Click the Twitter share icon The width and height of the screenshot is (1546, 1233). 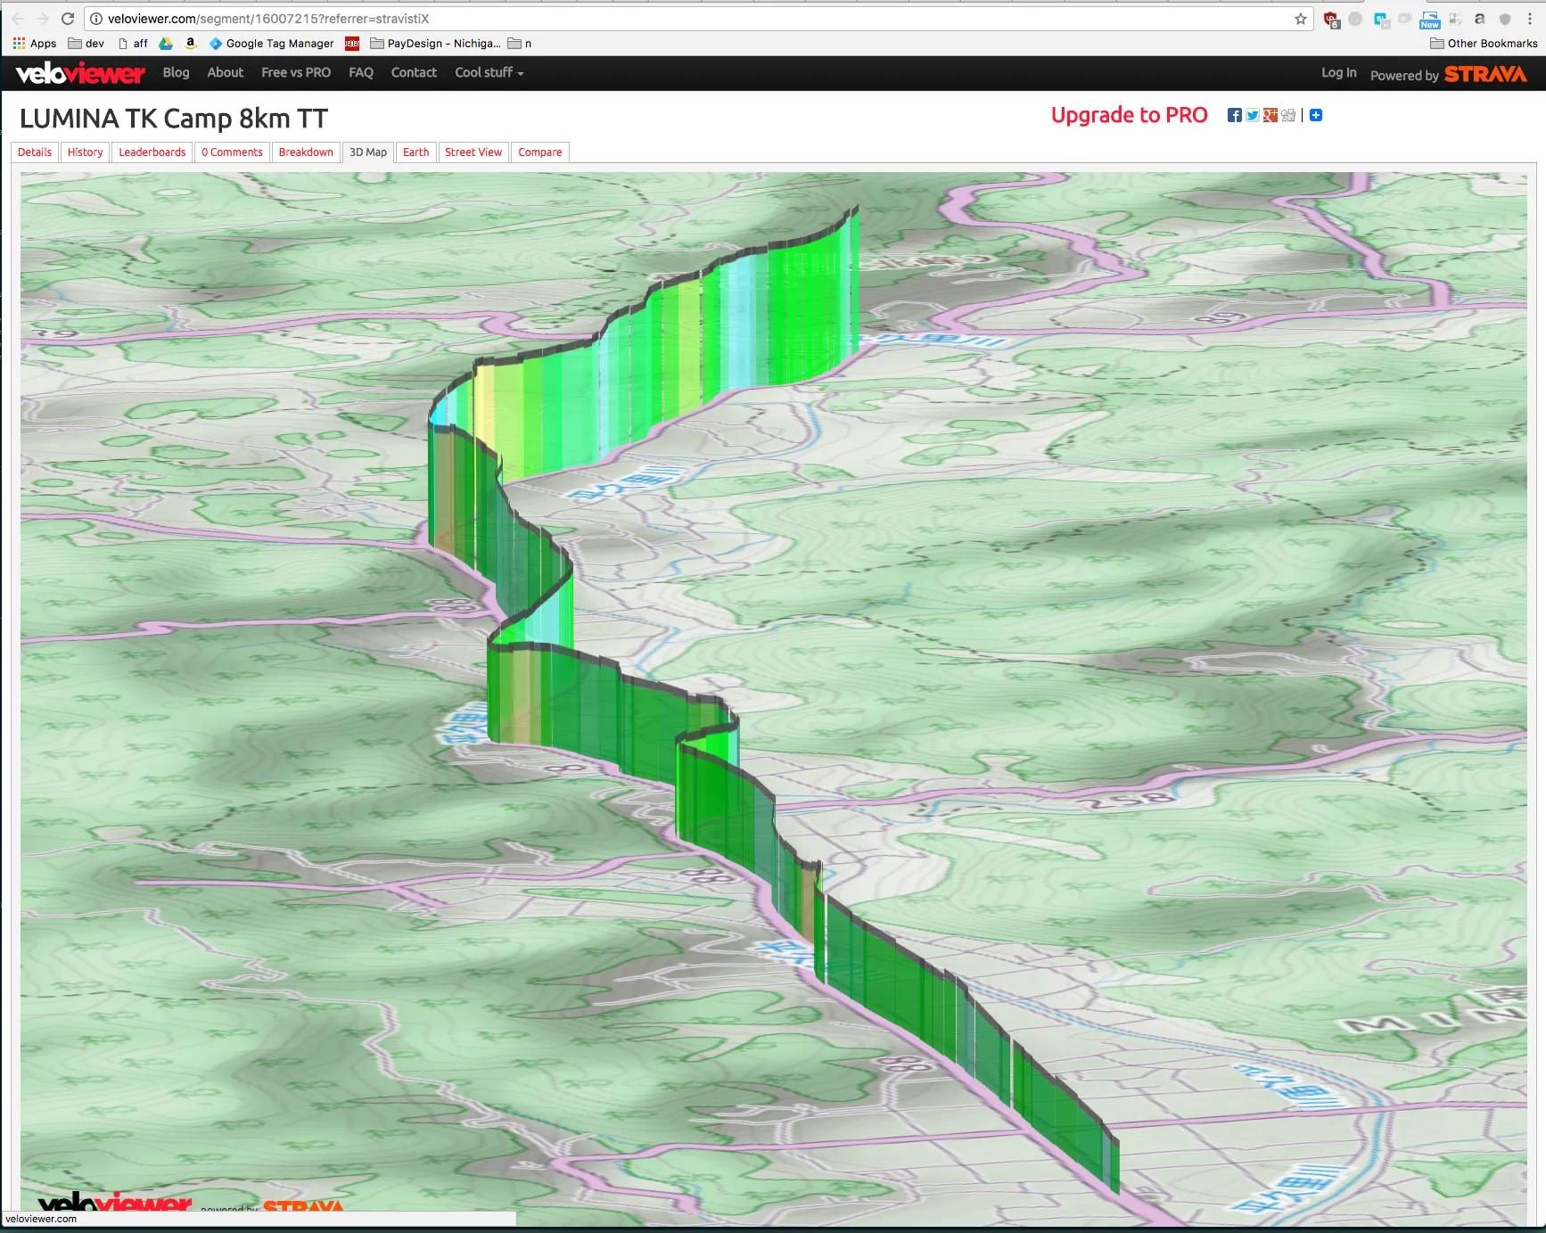(x=1253, y=115)
